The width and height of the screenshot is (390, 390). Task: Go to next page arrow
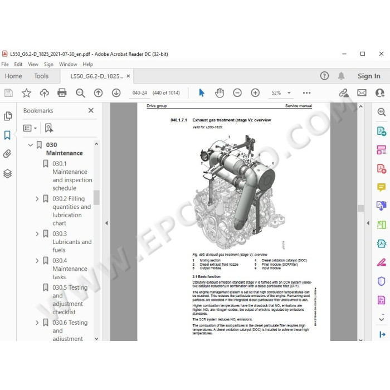(116, 93)
